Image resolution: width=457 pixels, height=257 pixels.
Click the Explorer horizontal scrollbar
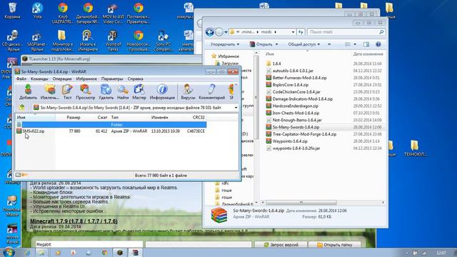pos(301,202)
